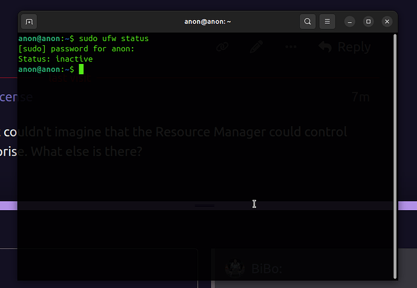The height and width of the screenshot is (288, 417).
Task: Click the anon@anon: ~ window title
Action: 207,22
